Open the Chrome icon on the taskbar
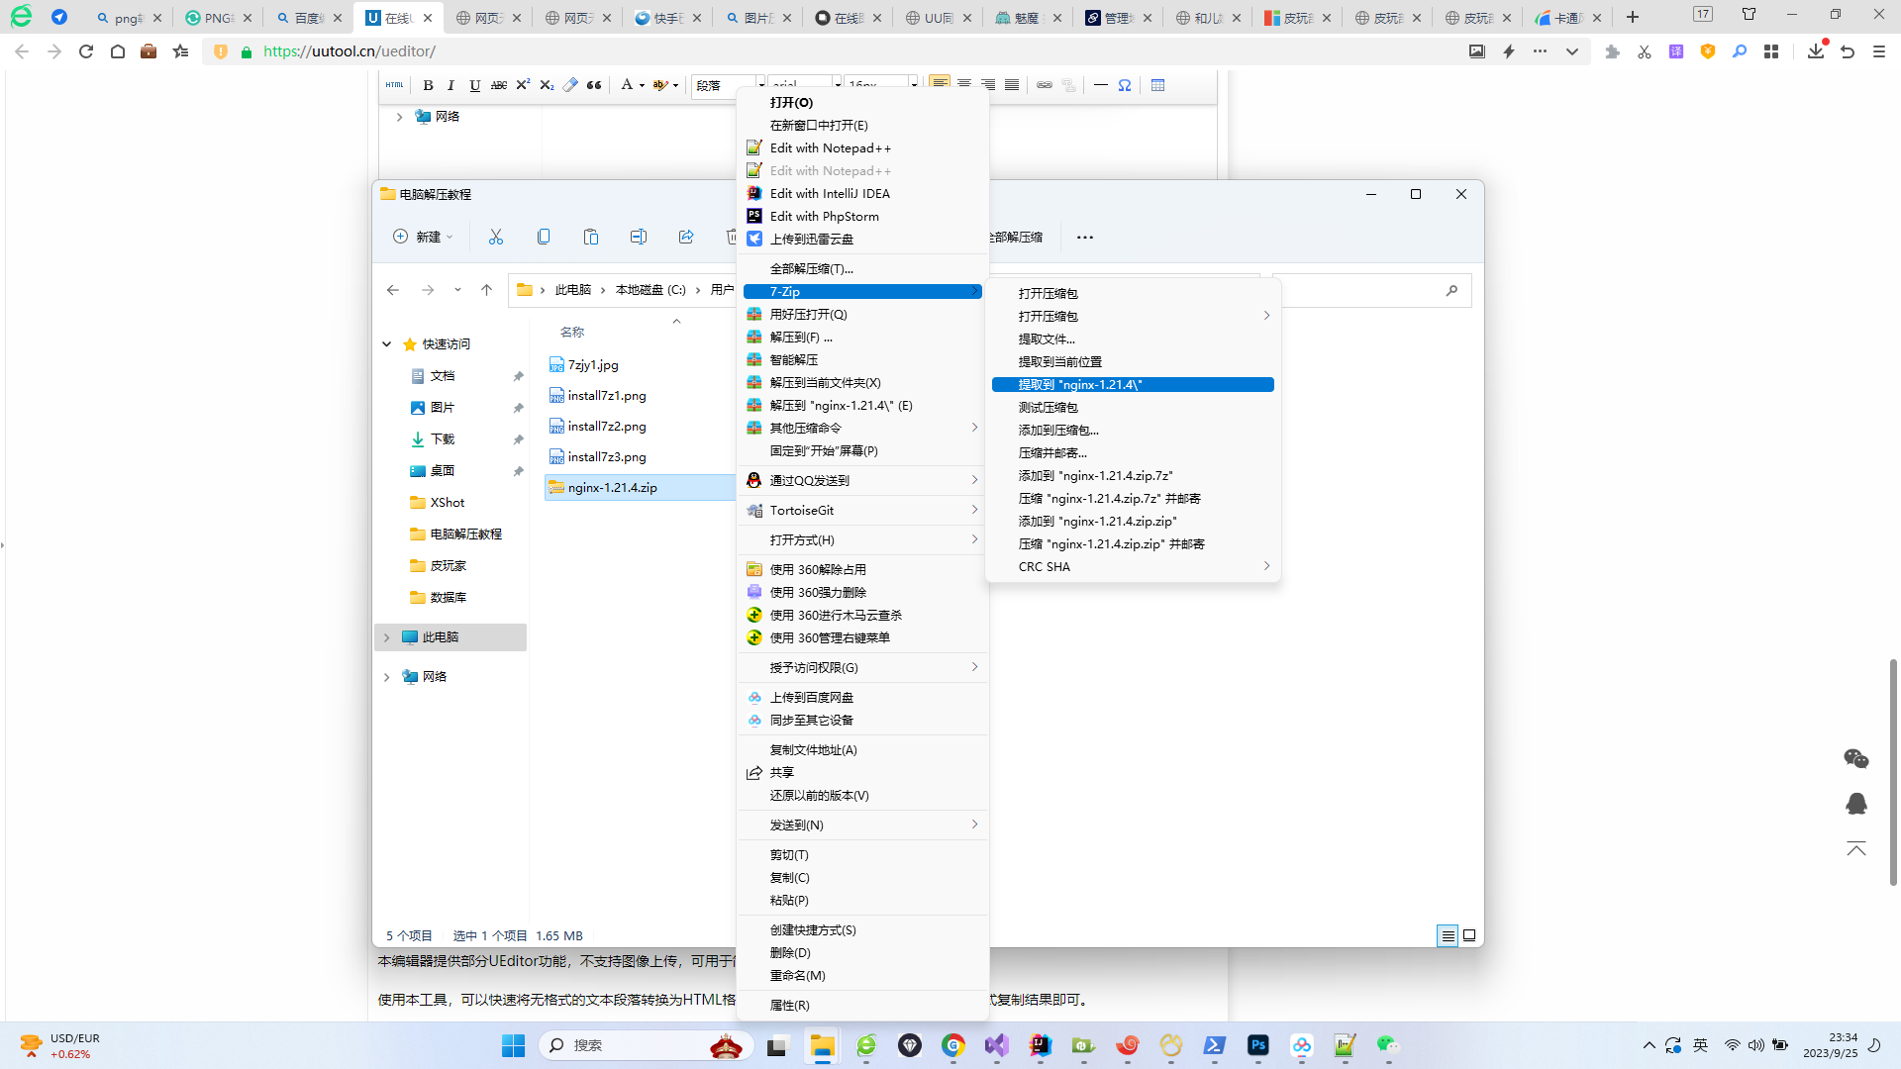Image resolution: width=1901 pixels, height=1069 pixels. (x=953, y=1045)
